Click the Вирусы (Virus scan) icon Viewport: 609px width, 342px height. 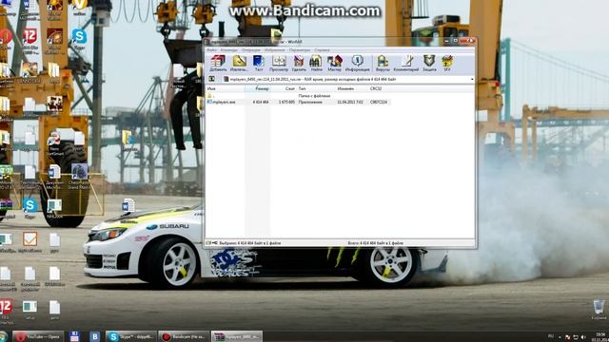383,63
